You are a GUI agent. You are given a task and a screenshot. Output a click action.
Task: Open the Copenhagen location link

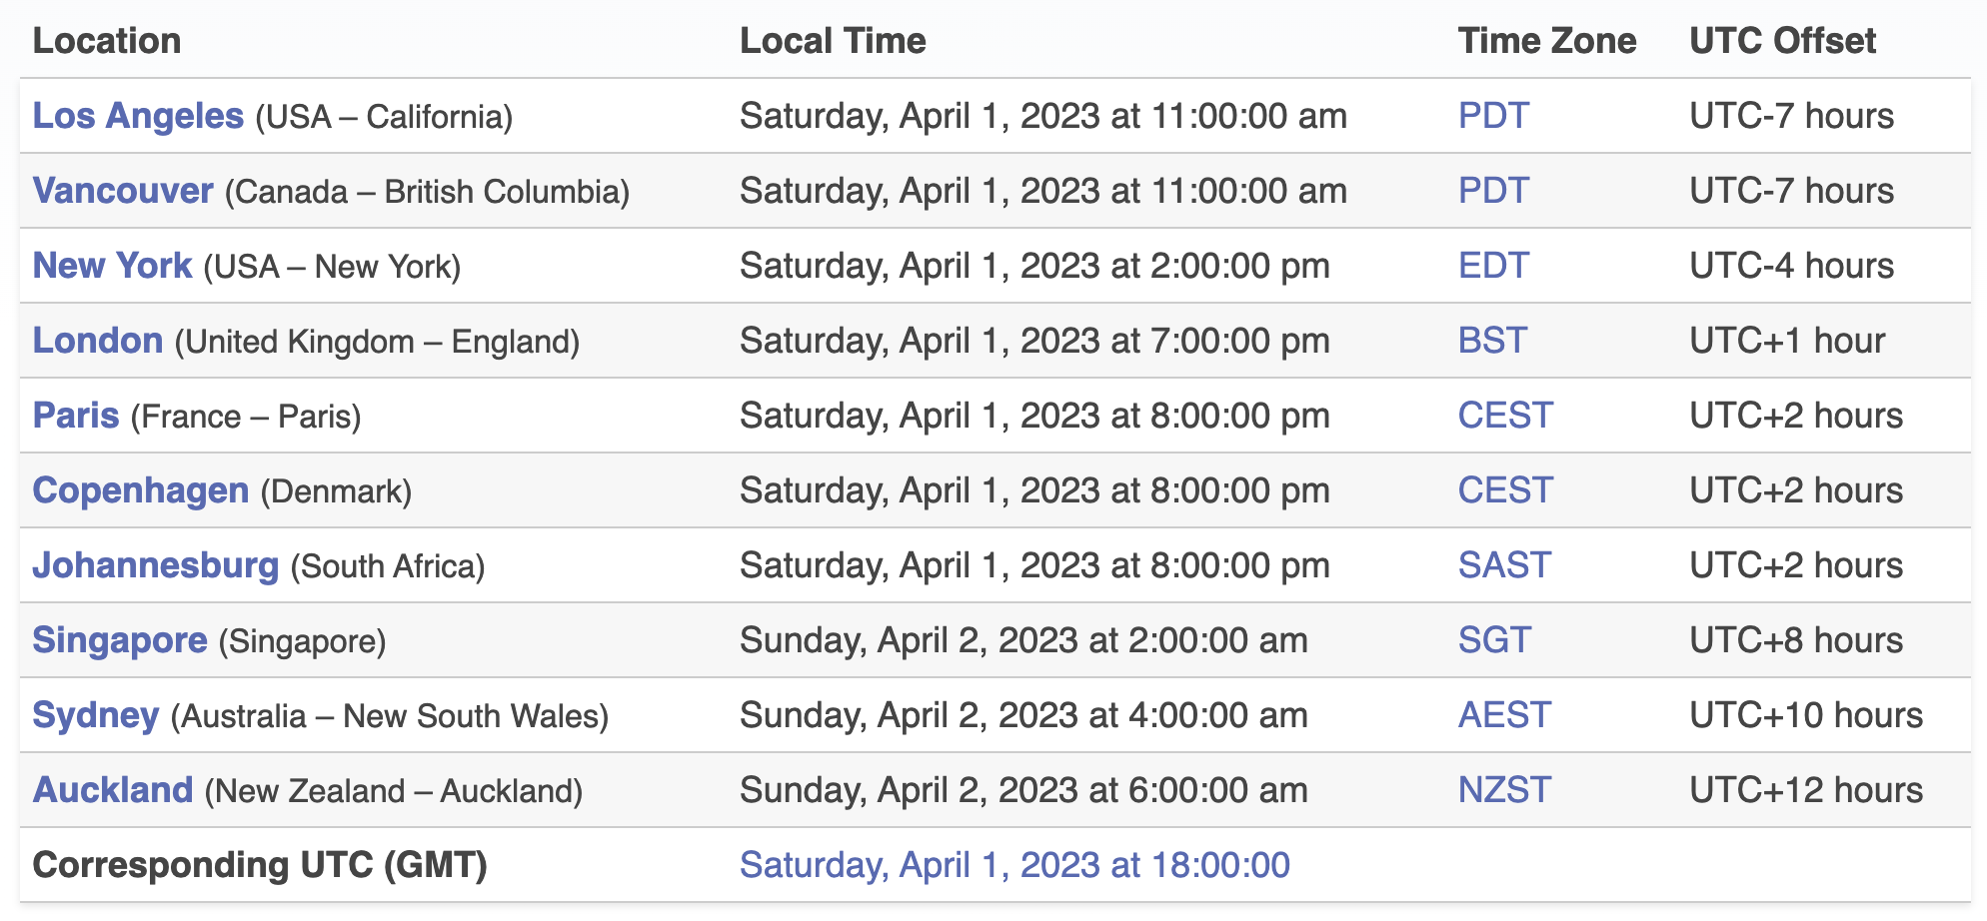[141, 490]
